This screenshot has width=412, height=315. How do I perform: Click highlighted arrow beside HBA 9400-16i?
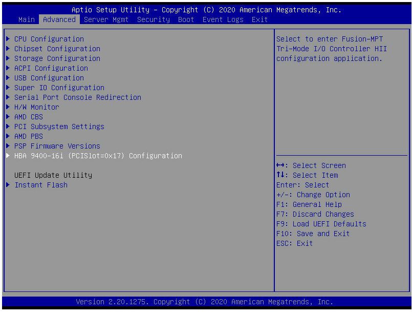8,156
